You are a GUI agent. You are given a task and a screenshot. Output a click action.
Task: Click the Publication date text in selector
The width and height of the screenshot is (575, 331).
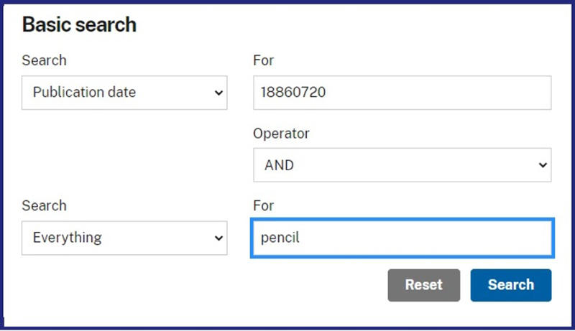click(84, 93)
